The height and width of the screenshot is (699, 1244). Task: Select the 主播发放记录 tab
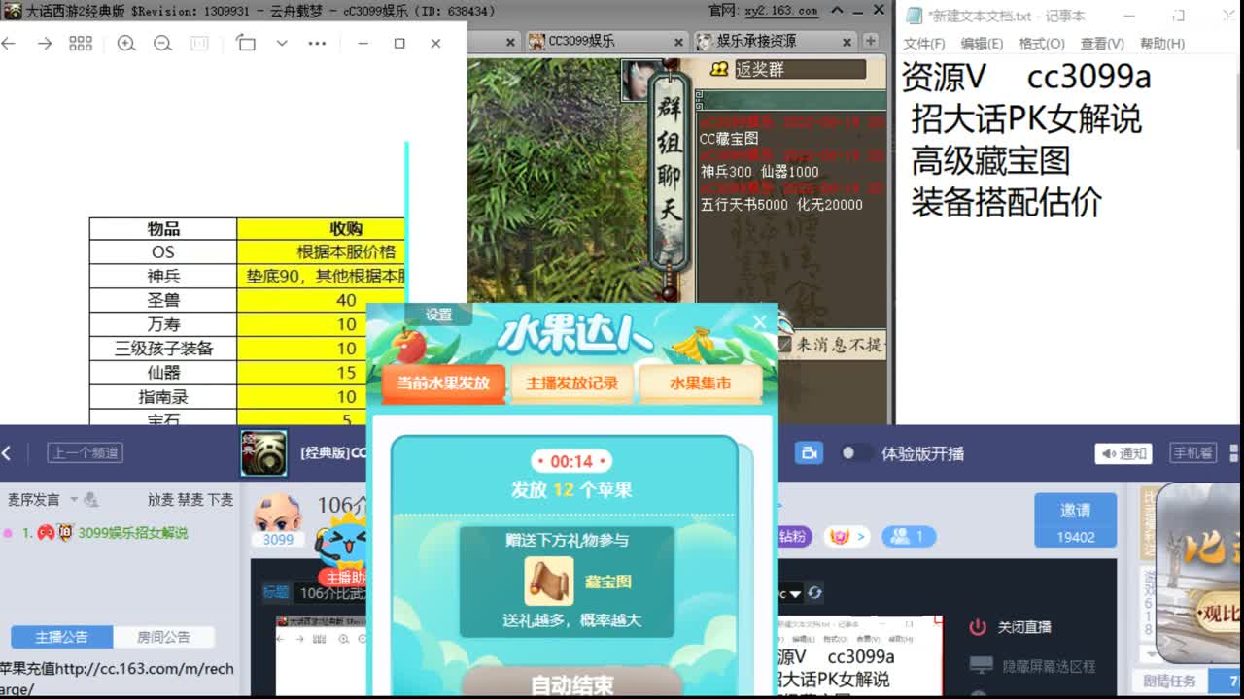click(x=571, y=383)
